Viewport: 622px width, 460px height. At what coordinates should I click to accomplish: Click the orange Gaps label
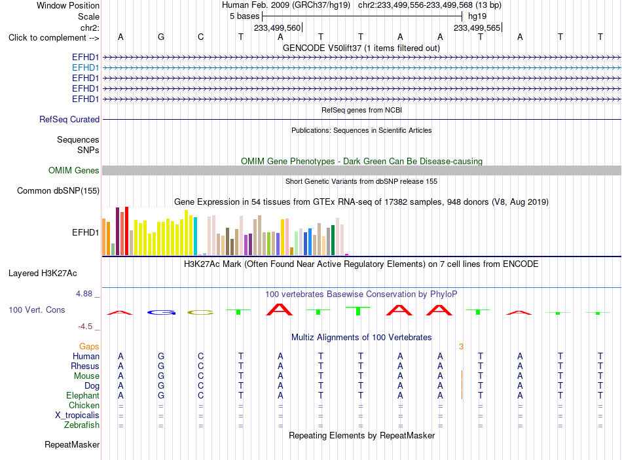89,347
